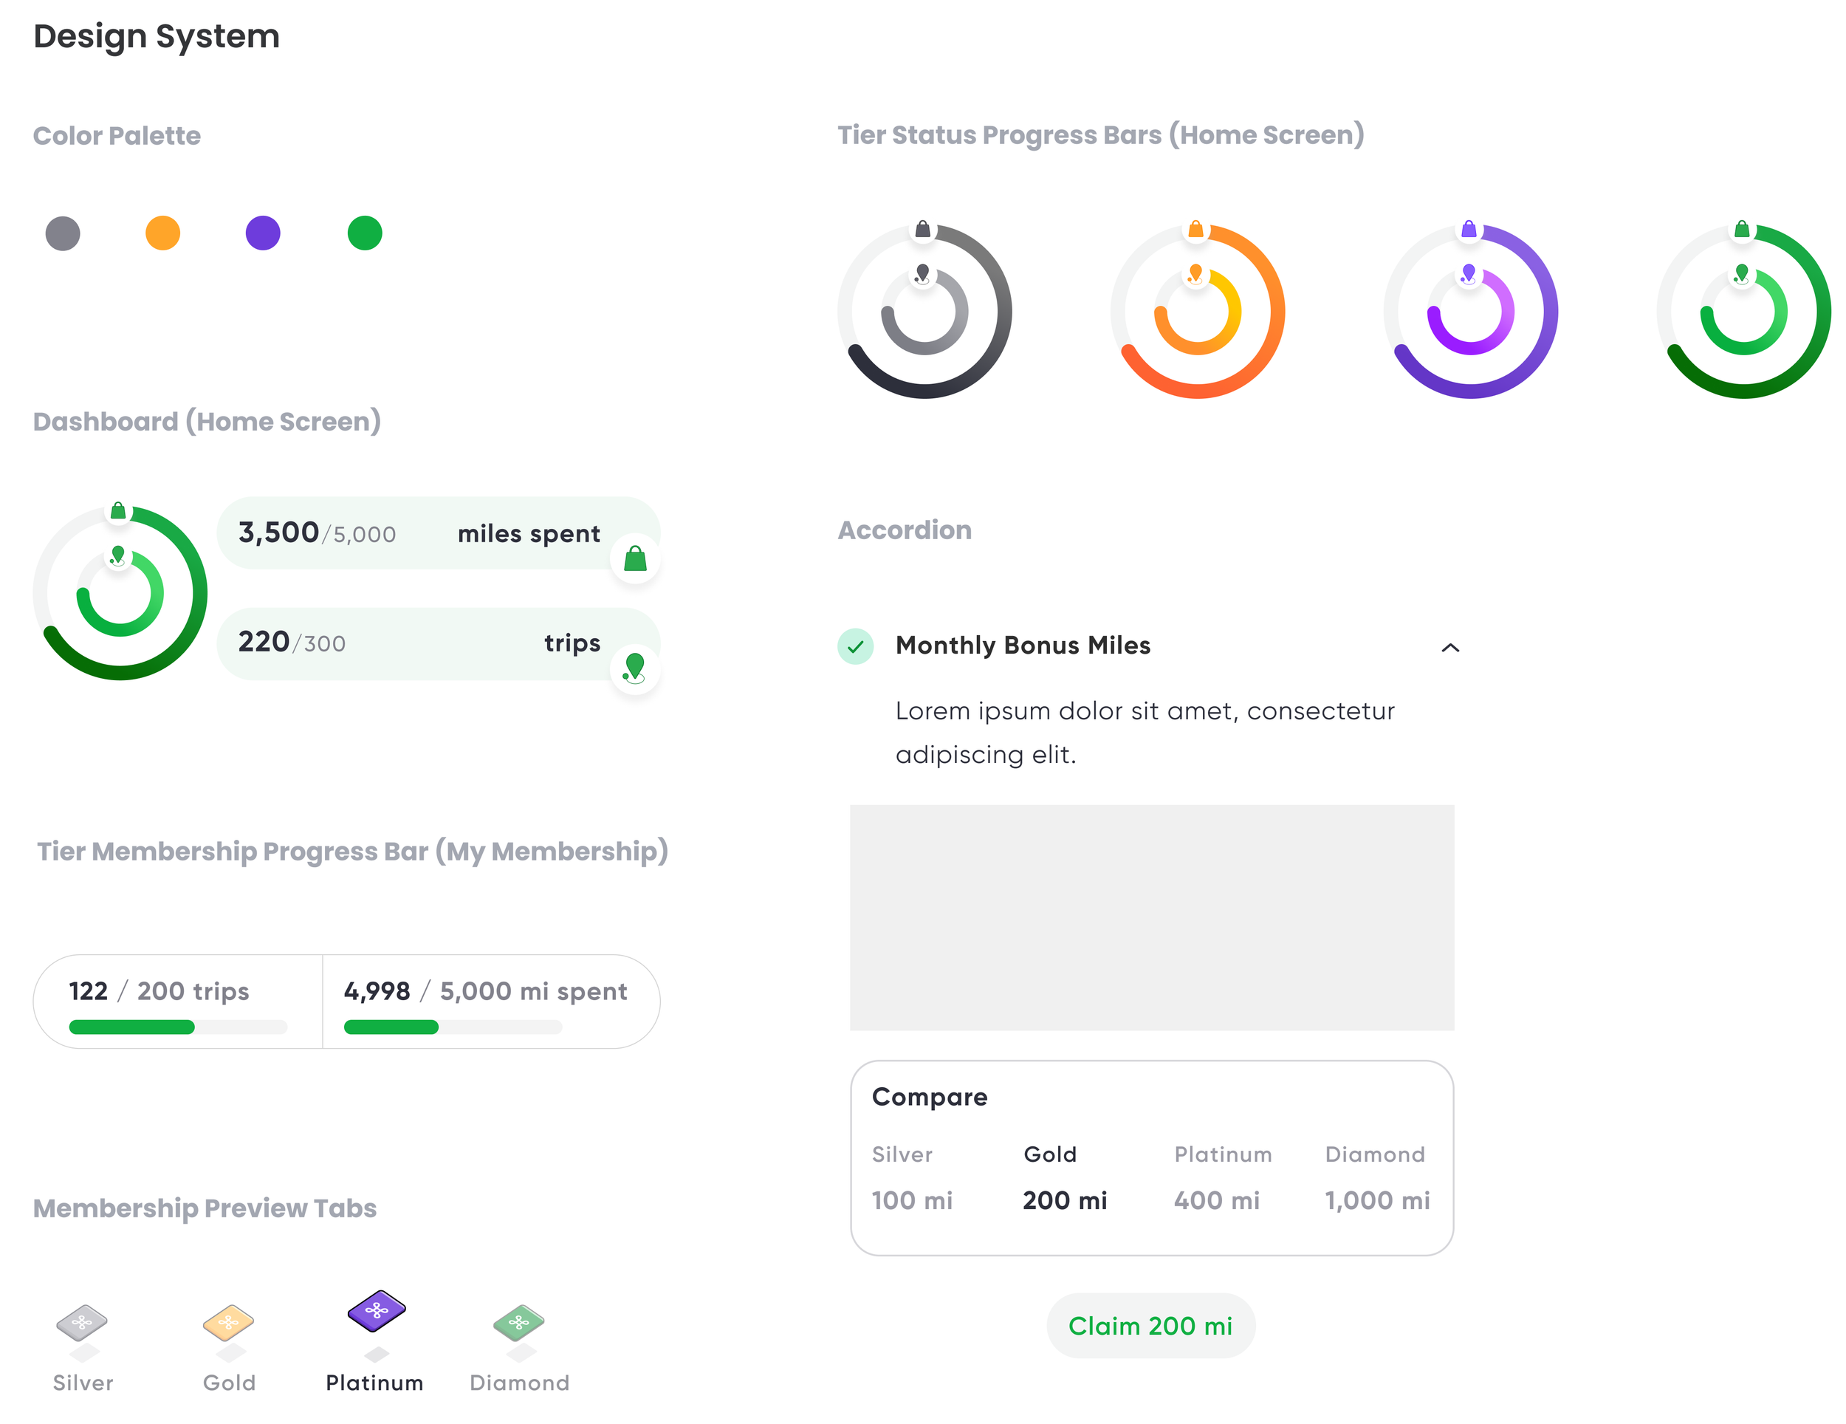The width and height of the screenshot is (1846, 1424).
Task: Click the green diamond tile icon
Action: pos(519,1323)
